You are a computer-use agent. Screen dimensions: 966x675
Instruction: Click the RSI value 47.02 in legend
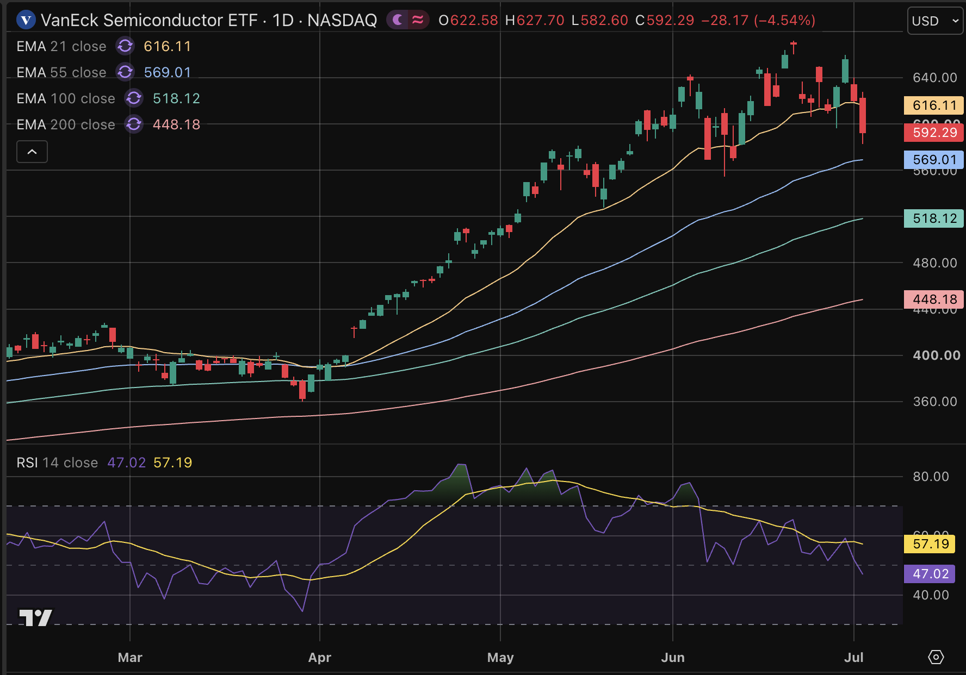(127, 462)
